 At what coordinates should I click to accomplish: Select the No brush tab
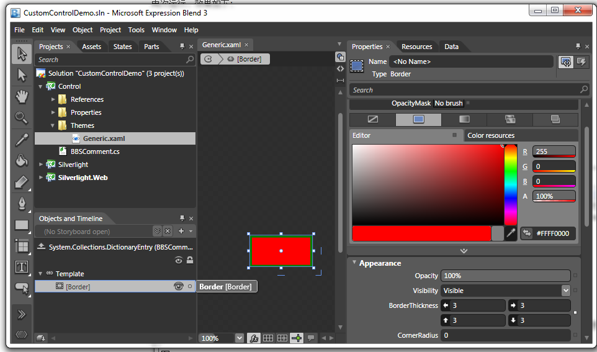[x=373, y=119]
